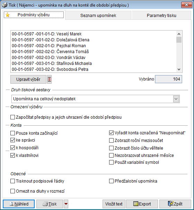Click the Vybráno count field
194x210 pixels.
point(168,79)
